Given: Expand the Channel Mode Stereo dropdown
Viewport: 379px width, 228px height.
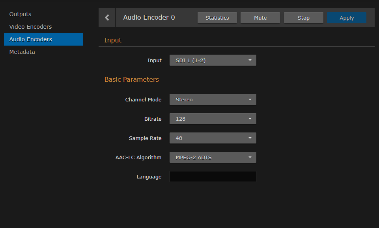Looking at the screenshot, I should tap(213, 99).
